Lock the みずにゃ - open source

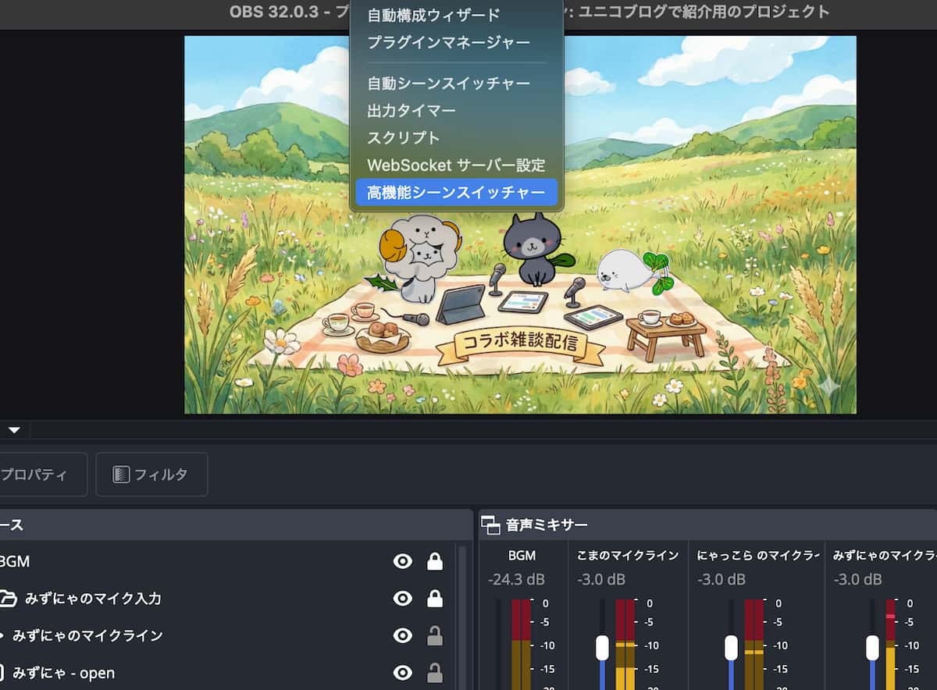pos(435,673)
